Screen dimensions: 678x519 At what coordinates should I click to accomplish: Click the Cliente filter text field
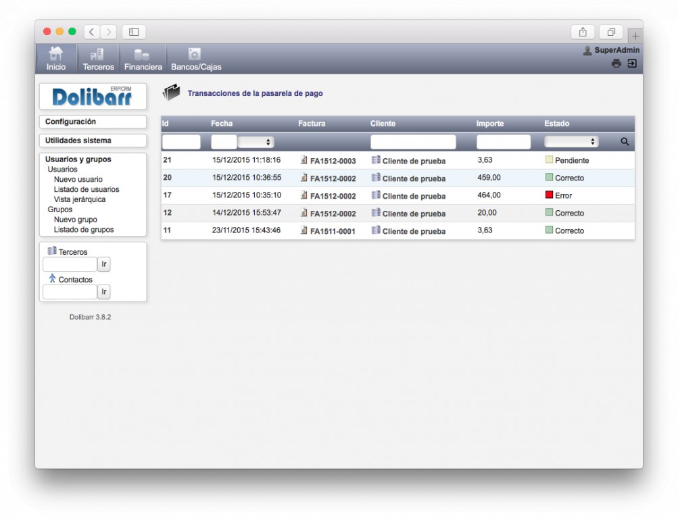(x=413, y=142)
